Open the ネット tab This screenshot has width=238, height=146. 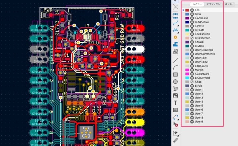click(x=228, y=4)
